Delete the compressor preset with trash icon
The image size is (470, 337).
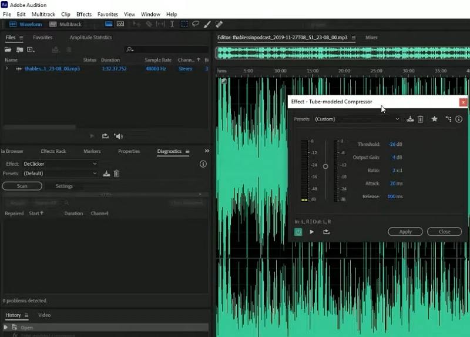[x=420, y=119]
